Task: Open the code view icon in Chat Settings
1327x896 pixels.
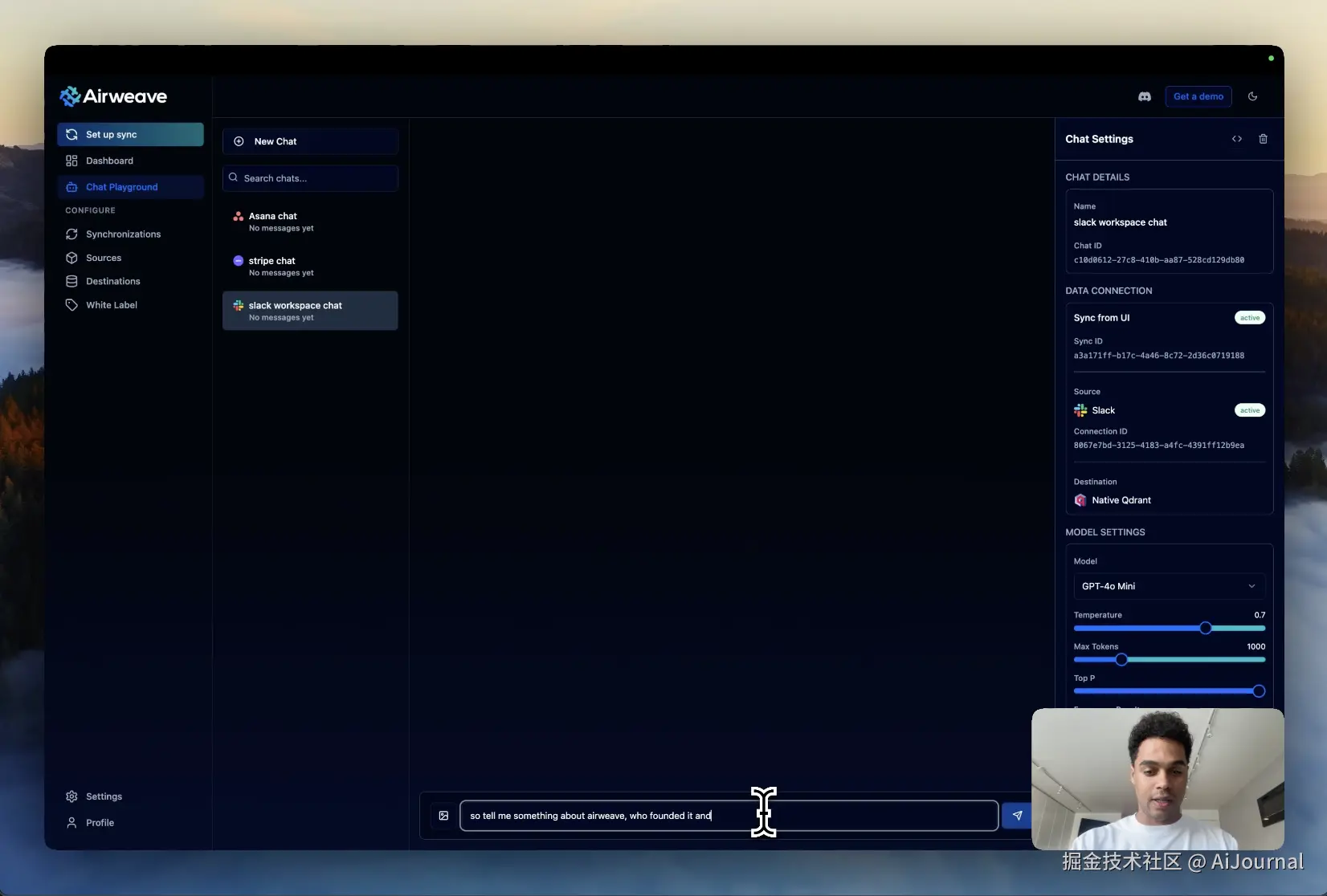Action: point(1237,139)
